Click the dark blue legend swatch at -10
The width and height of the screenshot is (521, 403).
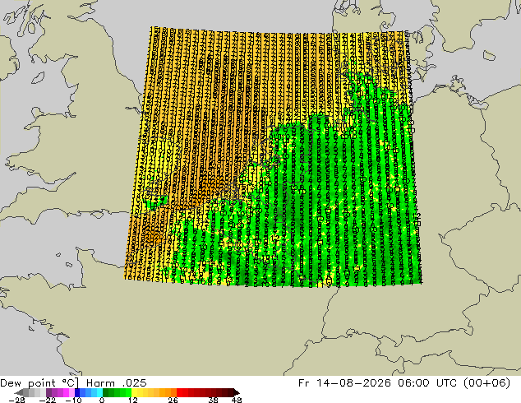(x=77, y=392)
